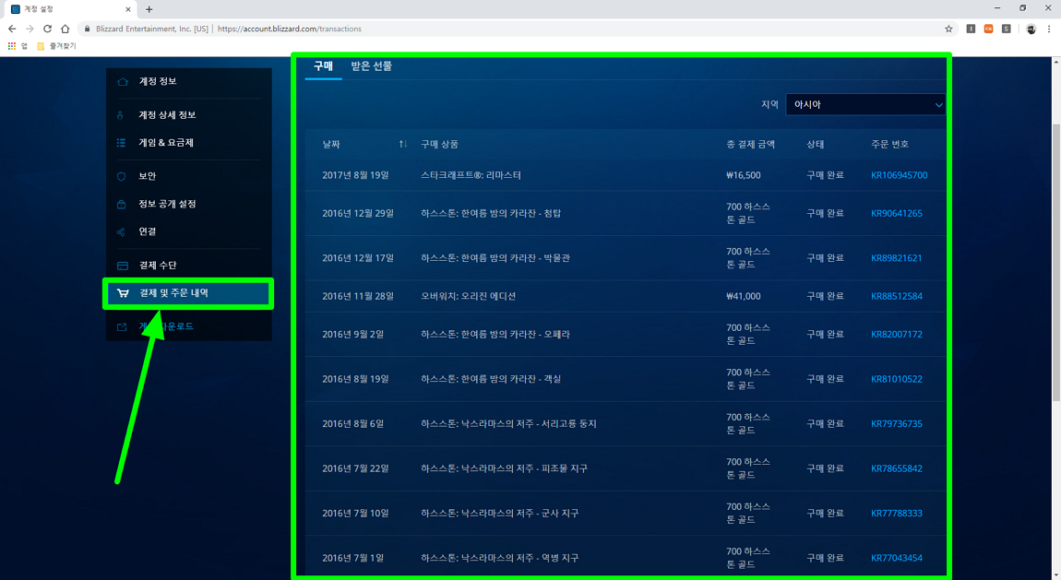
Task: Open a new browser tab with plus
Action: (149, 9)
